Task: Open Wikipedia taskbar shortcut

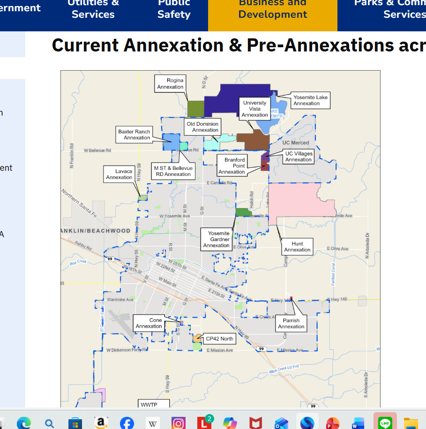Action: click(152, 423)
